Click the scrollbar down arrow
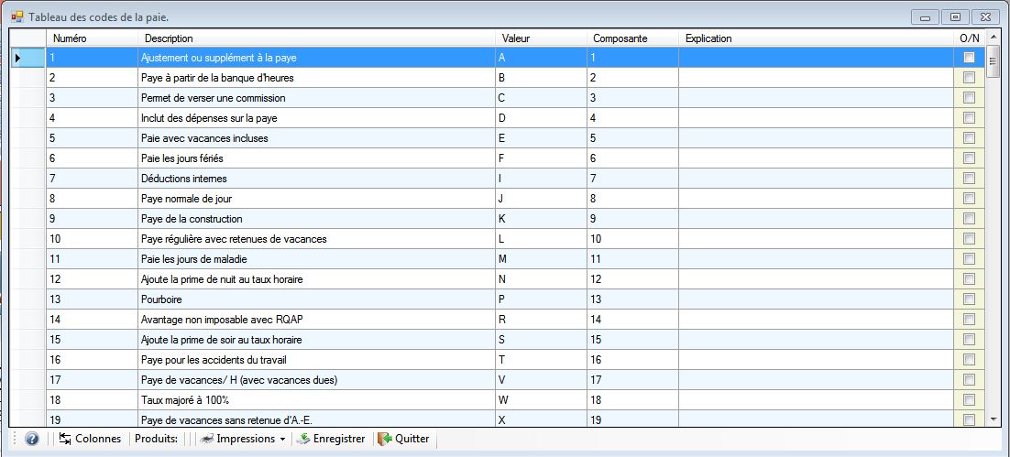Screen dimensions: 1010x457 [994, 419]
